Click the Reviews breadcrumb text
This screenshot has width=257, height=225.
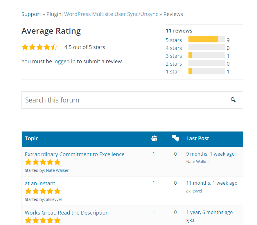173,14
